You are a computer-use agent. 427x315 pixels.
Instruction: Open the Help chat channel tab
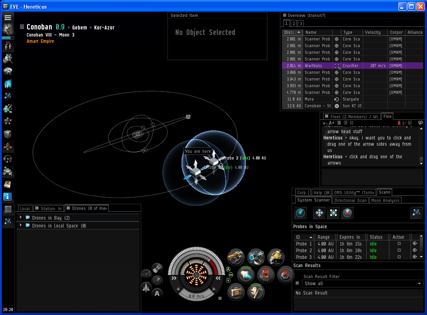(321, 192)
